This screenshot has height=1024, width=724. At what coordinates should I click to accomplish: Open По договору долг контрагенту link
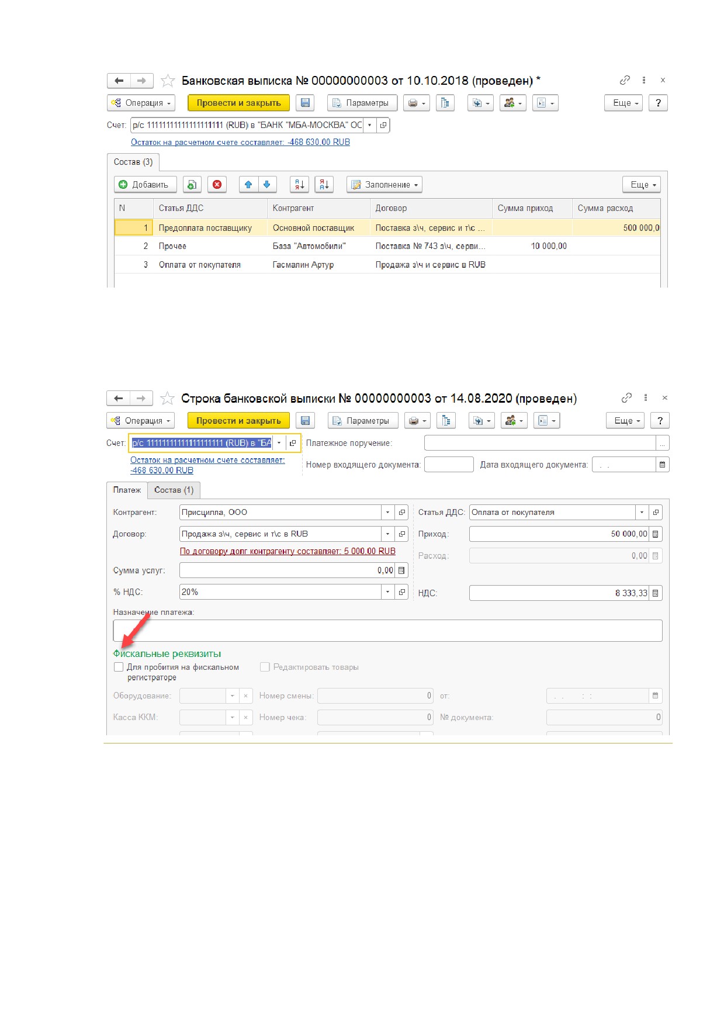click(x=287, y=551)
